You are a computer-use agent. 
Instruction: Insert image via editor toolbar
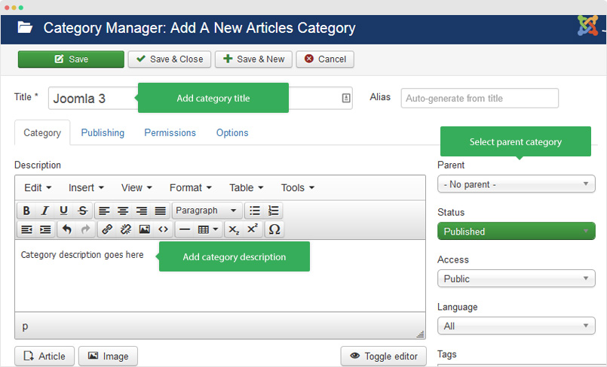point(144,229)
